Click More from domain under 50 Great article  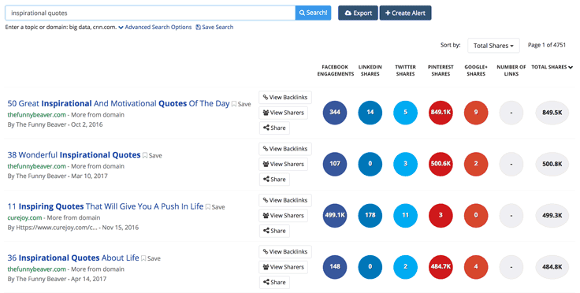click(98, 114)
